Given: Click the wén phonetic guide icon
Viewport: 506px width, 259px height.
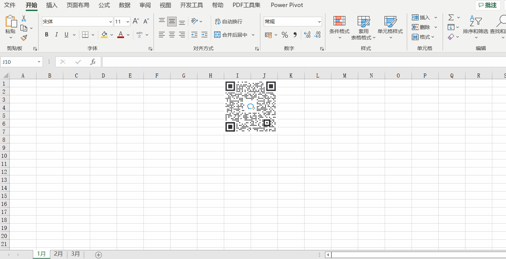Looking at the screenshot, I should coord(139,34).
